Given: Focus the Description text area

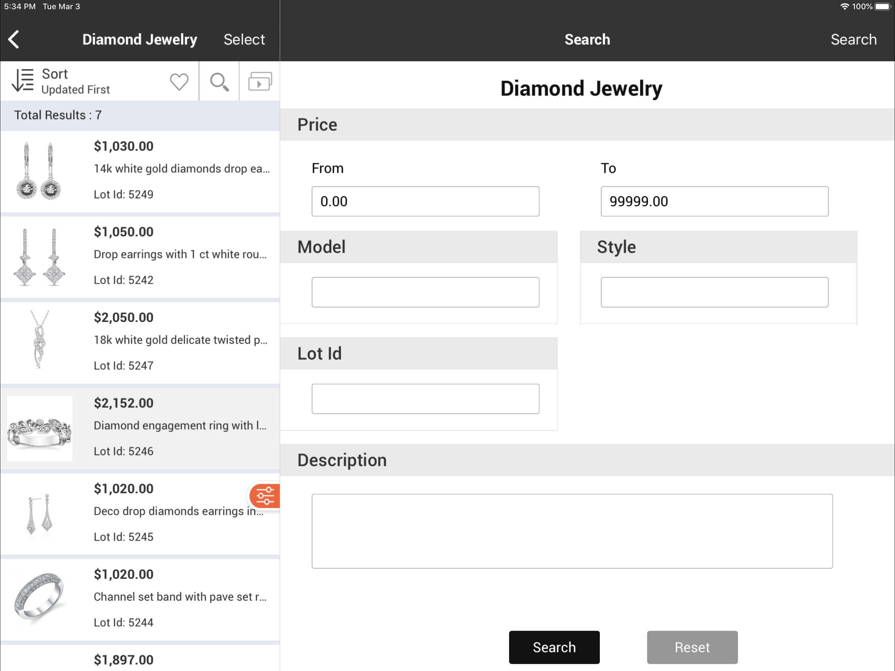Looking at the screenshot, I should tap(572, 531).
